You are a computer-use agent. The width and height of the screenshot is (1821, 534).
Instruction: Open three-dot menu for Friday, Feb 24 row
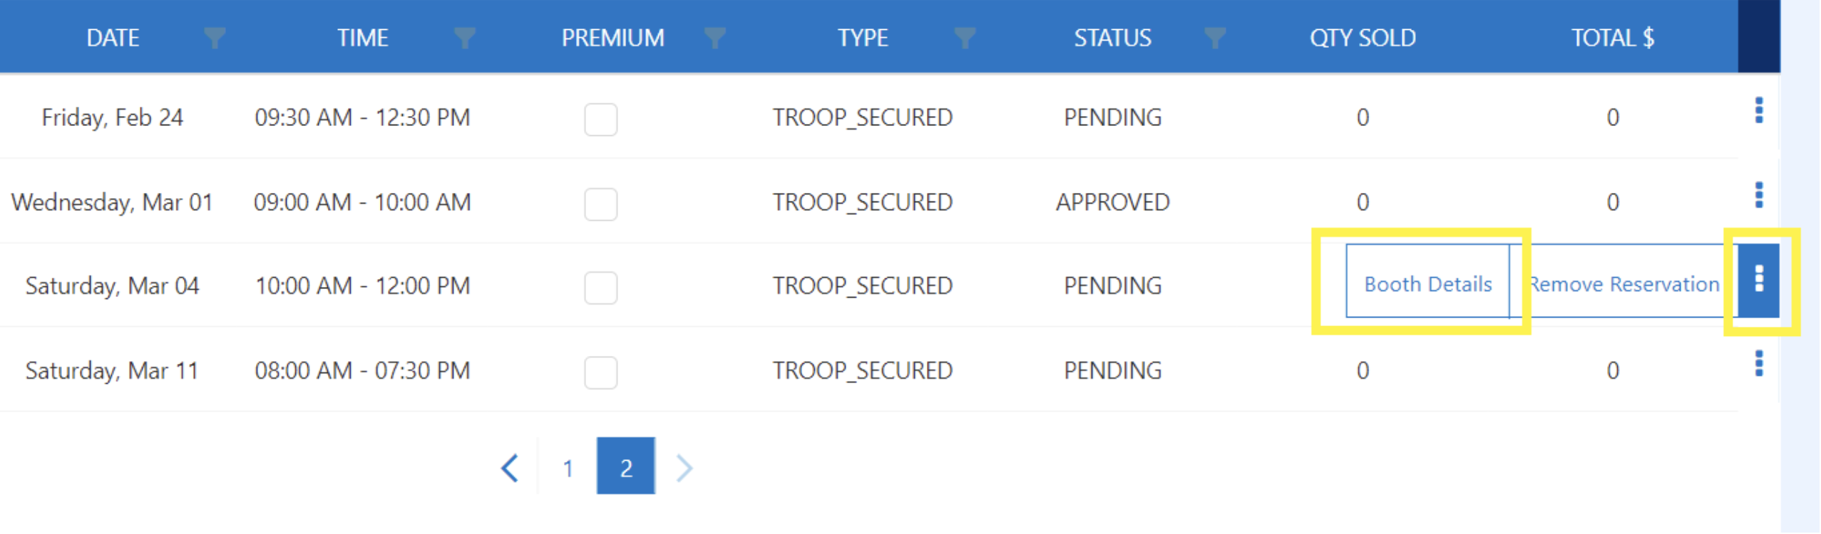(1759, 110)
